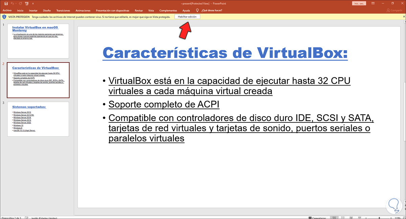The image size is (406, 219).
Task: Switch to the Revisar tab
Action: [x=139, y=10]
